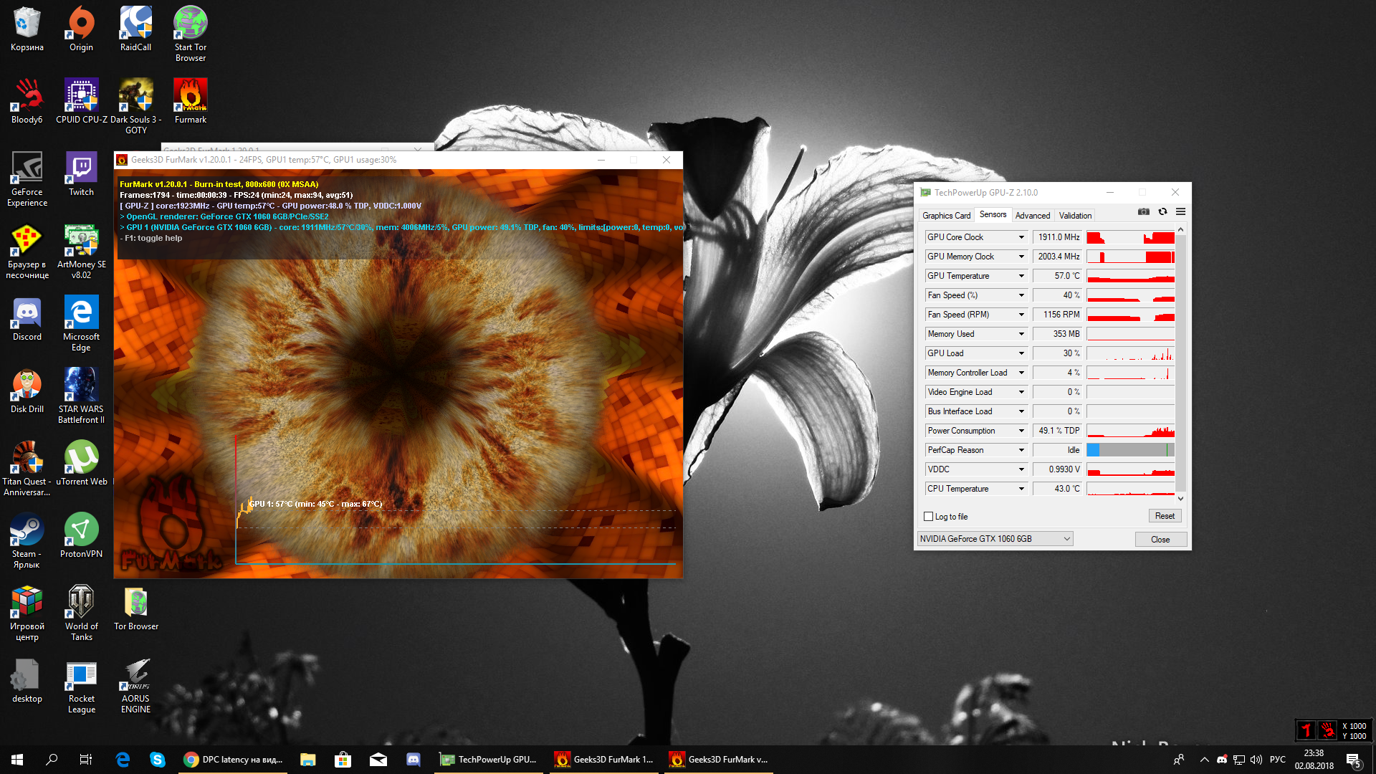Screen dimensions: 1376x774
Task: Click the Reset button in GPU-Z
Action: coord(1165,516)
